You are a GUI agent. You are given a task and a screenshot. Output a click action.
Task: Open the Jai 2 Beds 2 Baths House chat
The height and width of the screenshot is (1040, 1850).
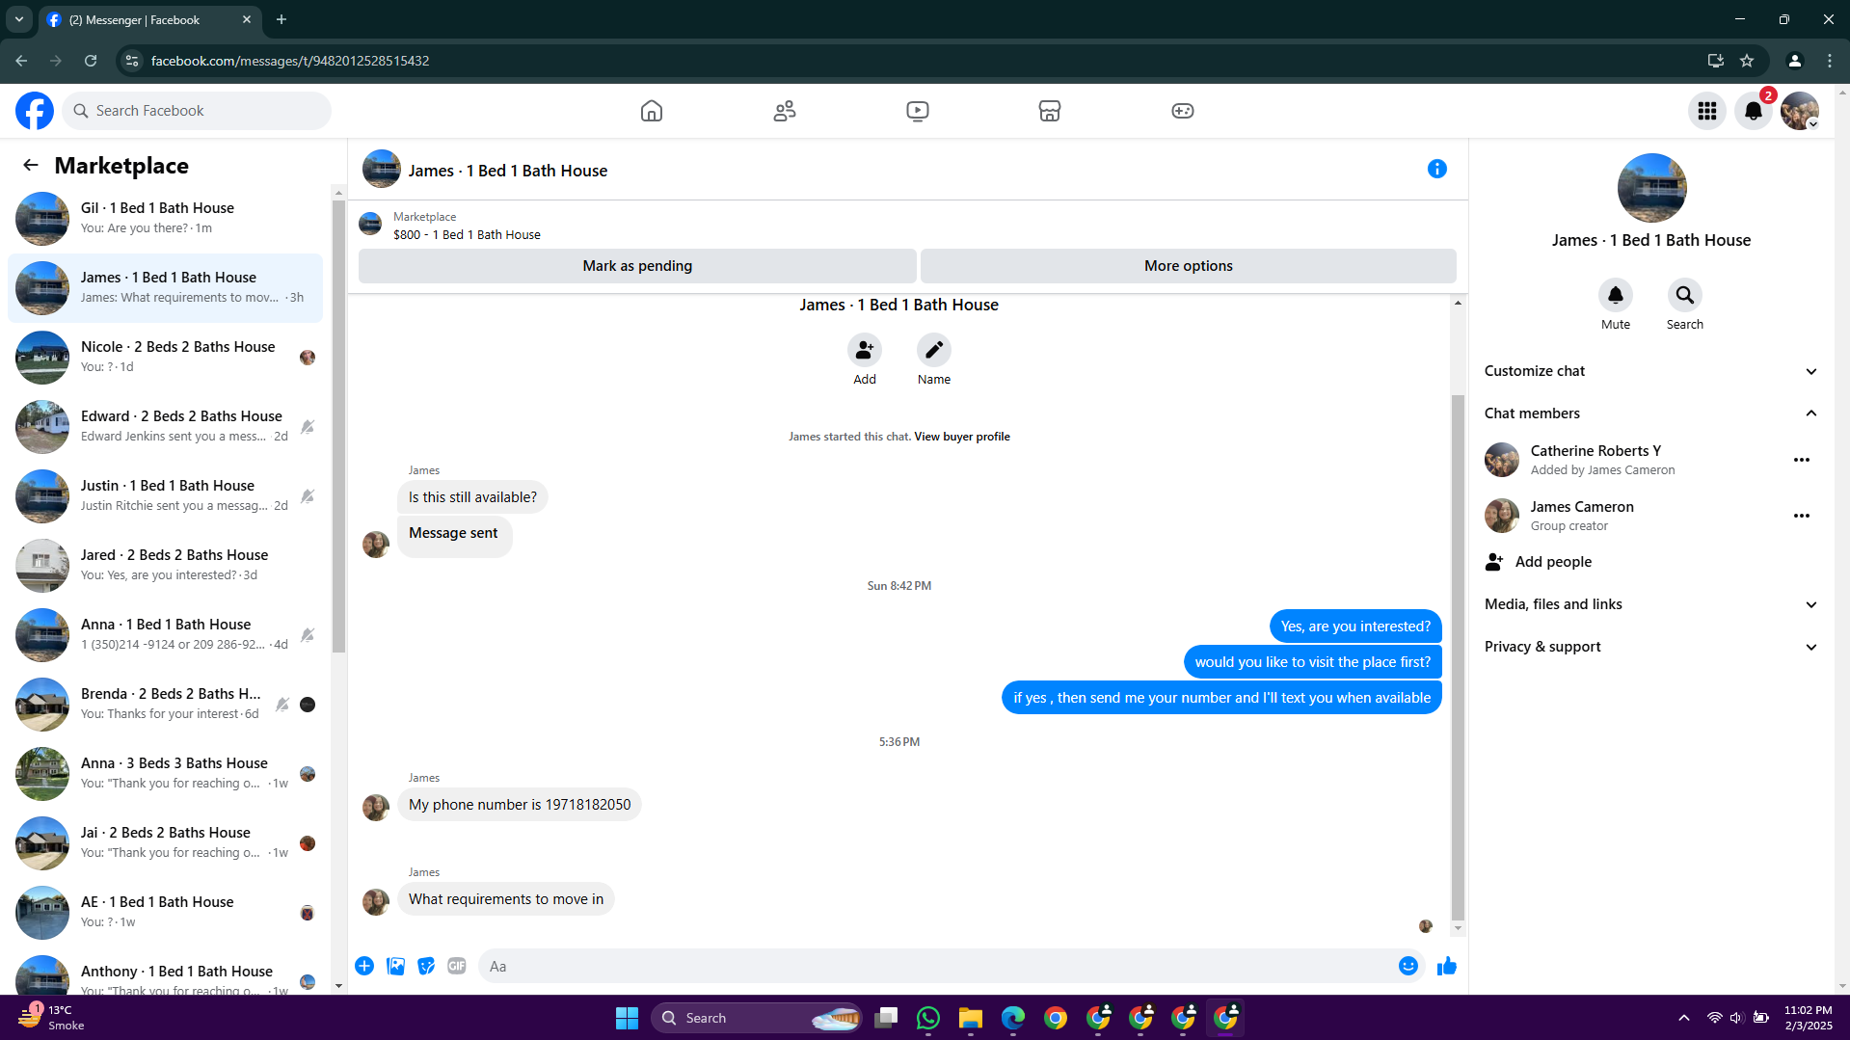(x=166, y=843)
